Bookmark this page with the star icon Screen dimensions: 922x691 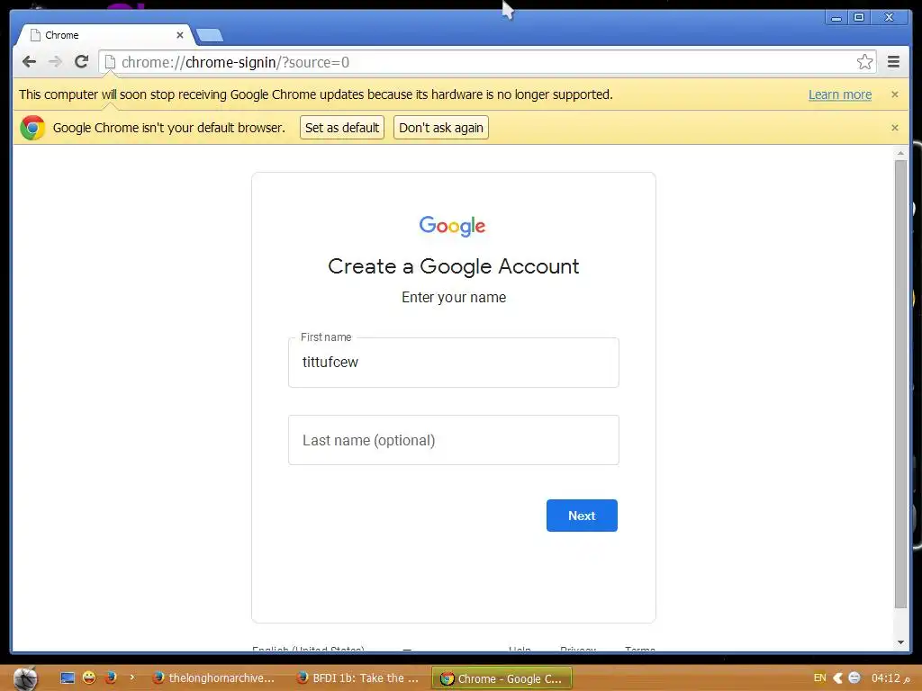coord(864,62)
